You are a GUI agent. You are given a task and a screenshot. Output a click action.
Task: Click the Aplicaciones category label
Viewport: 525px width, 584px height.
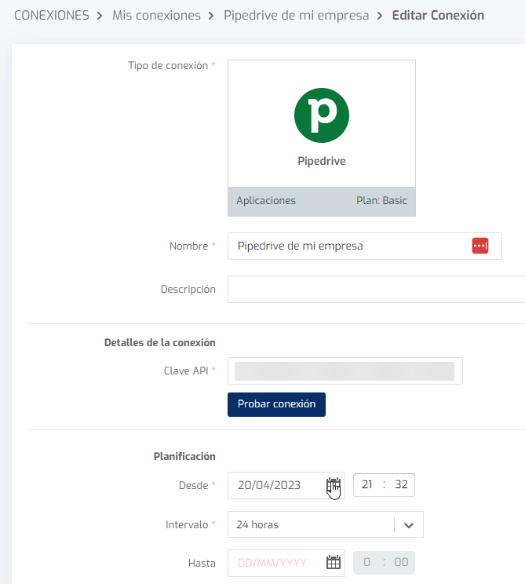coord(266,201)
